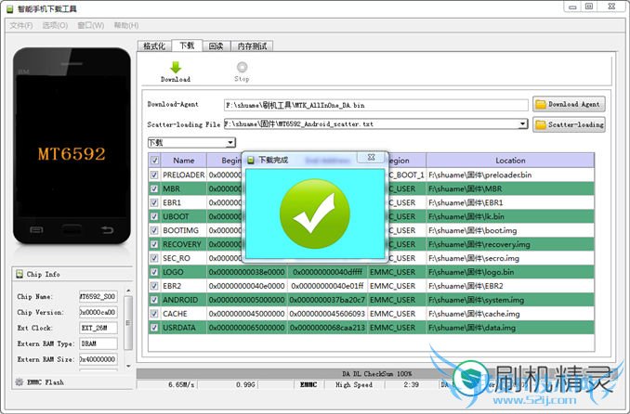Toggle the select-all checkbox in header
Image resolution: width=630 pixels, height=414 pixels.
point(154,161)
